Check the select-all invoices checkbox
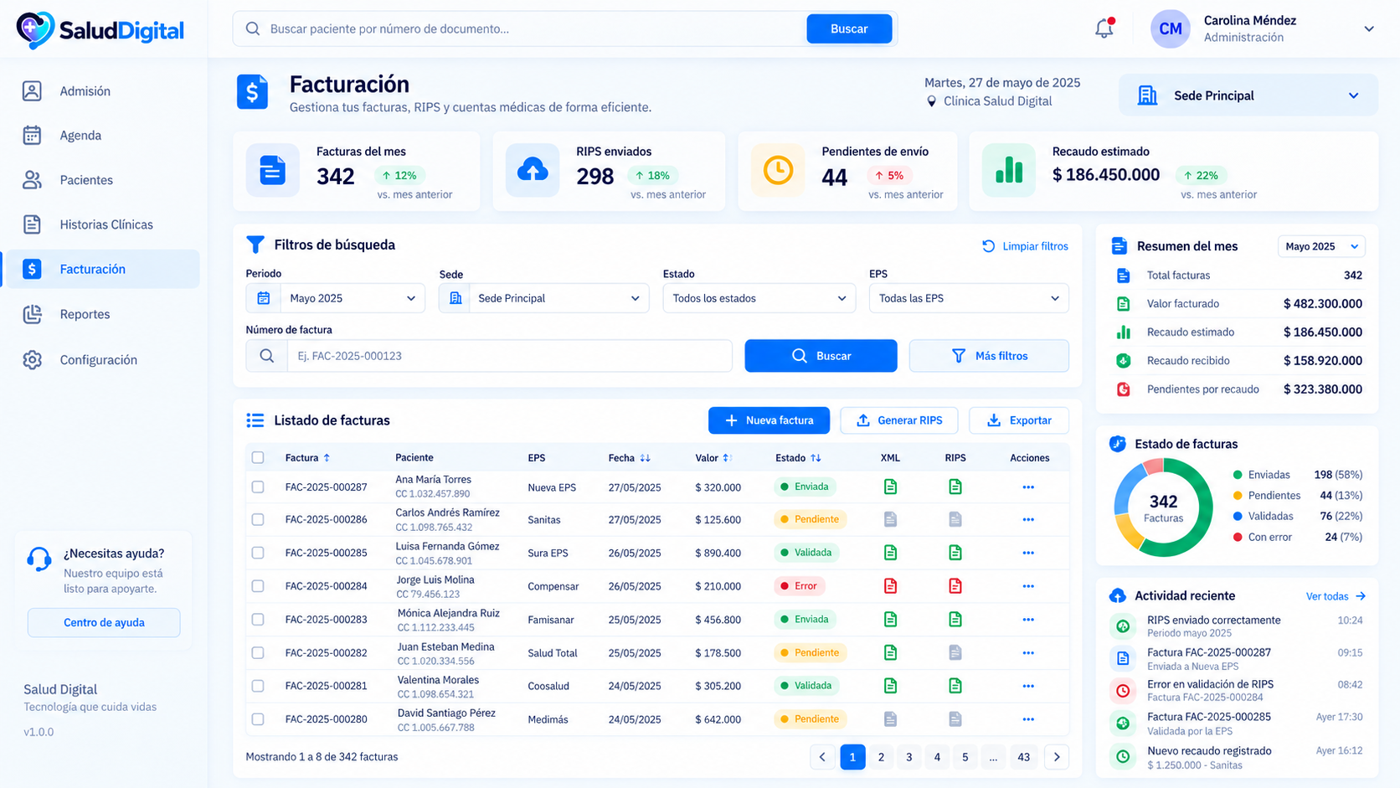1400x788 pixels. [x=258, y=457]
